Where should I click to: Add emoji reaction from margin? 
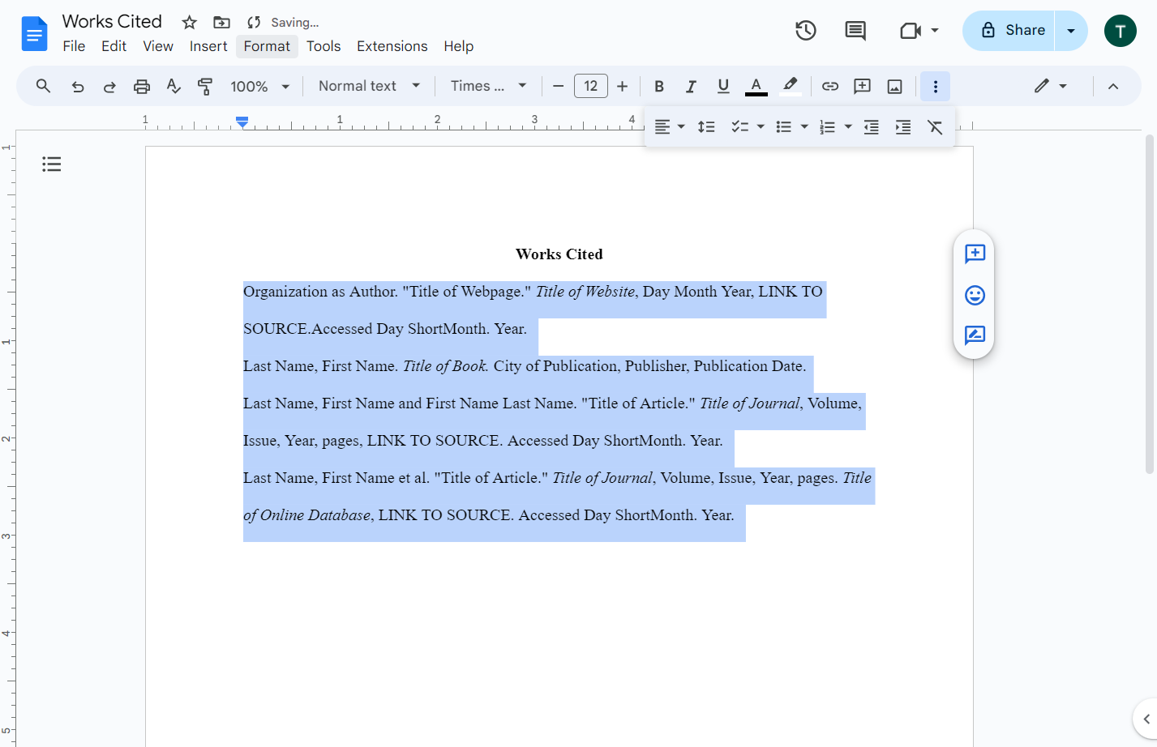coord(975,295)
